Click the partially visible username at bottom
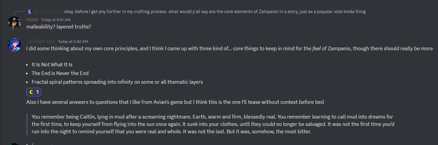The image size is (438, 145). 37,144
